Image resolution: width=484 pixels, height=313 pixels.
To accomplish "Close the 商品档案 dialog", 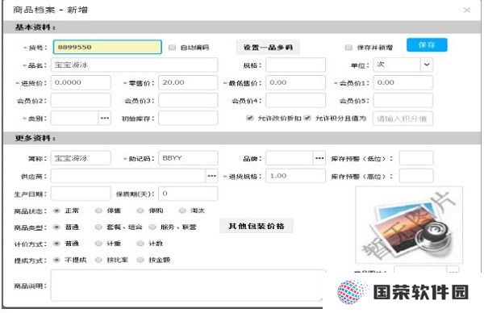I will click(x=466, y=10).
